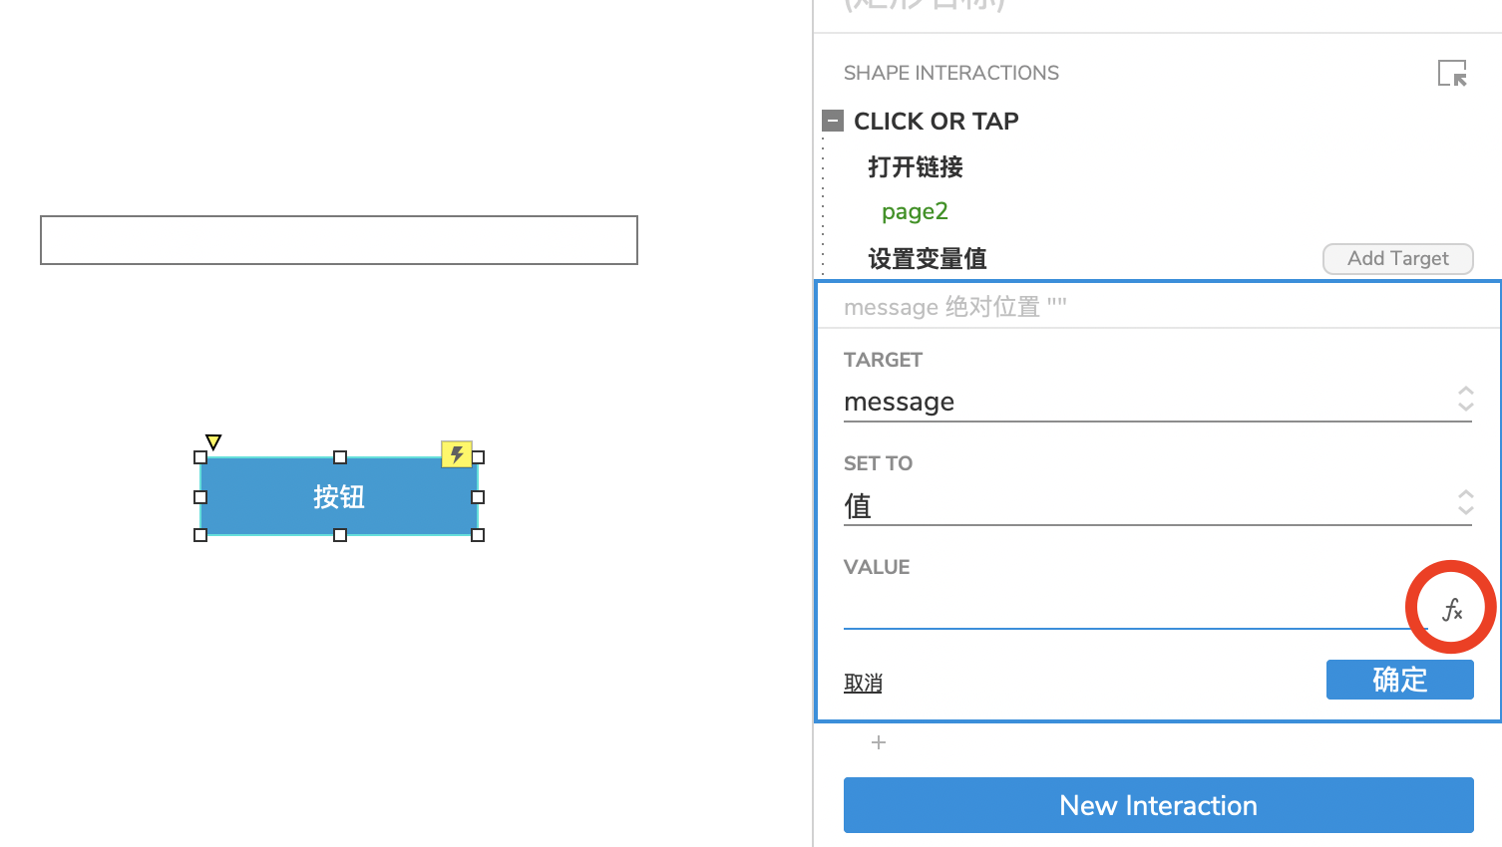
Task: Click the target picker cursor icon near SHAPE INTERACTIONS
Action: tap(1452, 72)
